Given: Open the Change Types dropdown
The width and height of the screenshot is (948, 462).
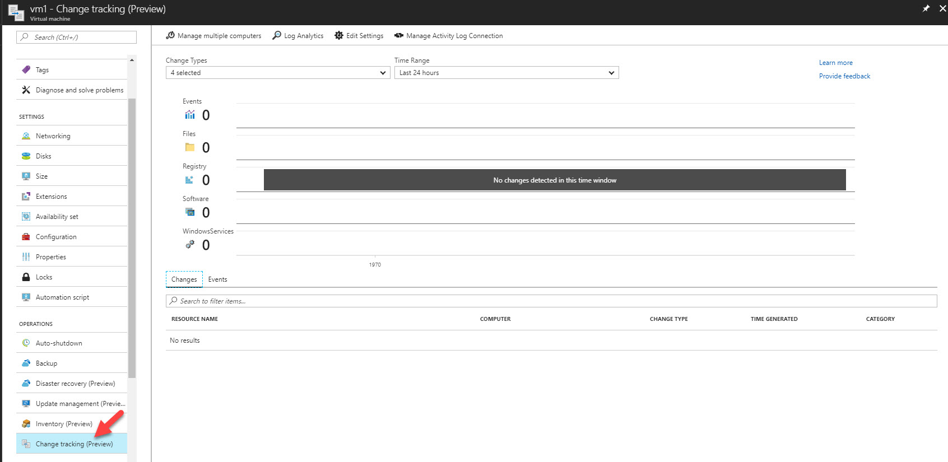Looking at the screenshot, I should tap(278, 73).
